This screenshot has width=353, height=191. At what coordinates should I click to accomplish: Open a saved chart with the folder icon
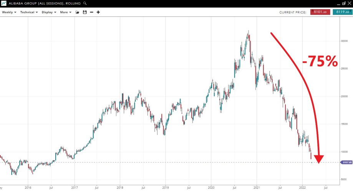[x=77, y=12]
